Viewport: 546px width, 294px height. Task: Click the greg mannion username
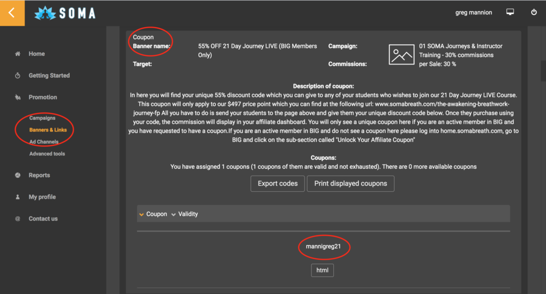[473, 13]
